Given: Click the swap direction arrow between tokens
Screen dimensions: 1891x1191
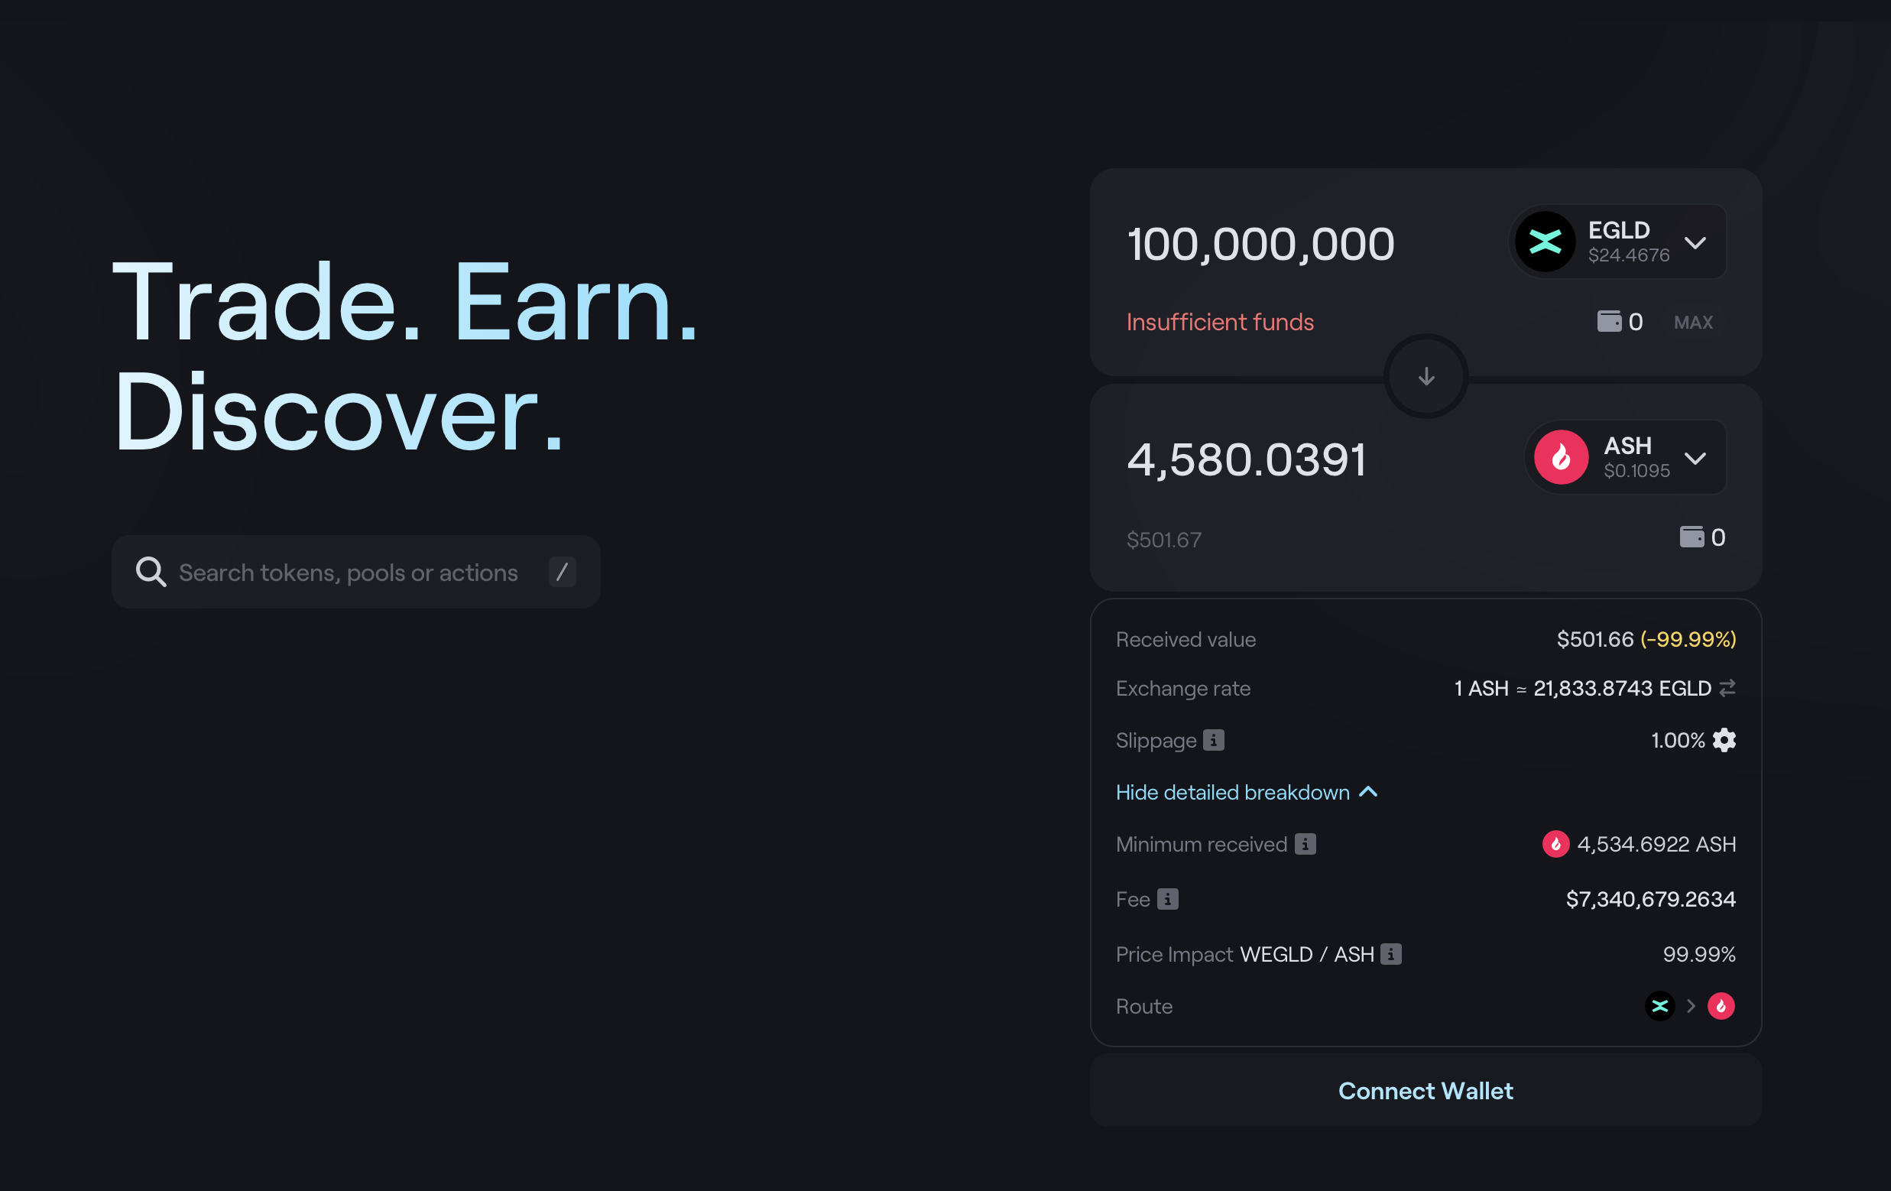Looking at the screenshot, I should tap(1426, 376).
